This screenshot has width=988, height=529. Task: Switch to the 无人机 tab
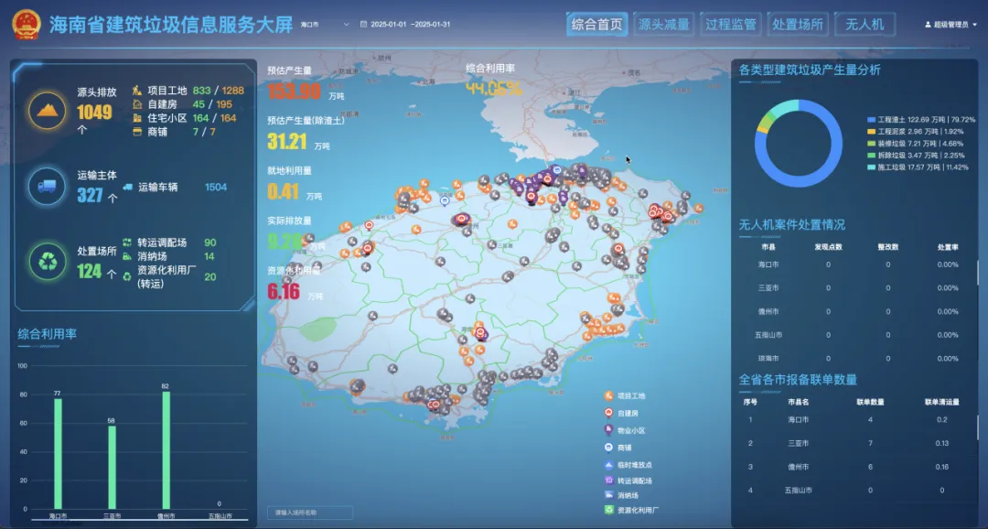[864, 25]
